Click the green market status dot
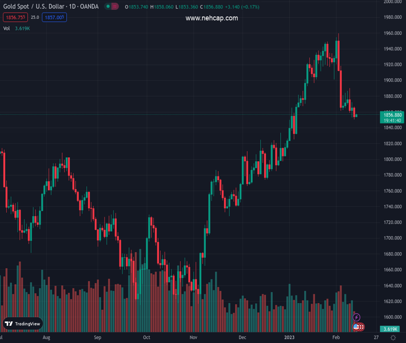Screen dimensions: 406x343 (x=108, y=7)
